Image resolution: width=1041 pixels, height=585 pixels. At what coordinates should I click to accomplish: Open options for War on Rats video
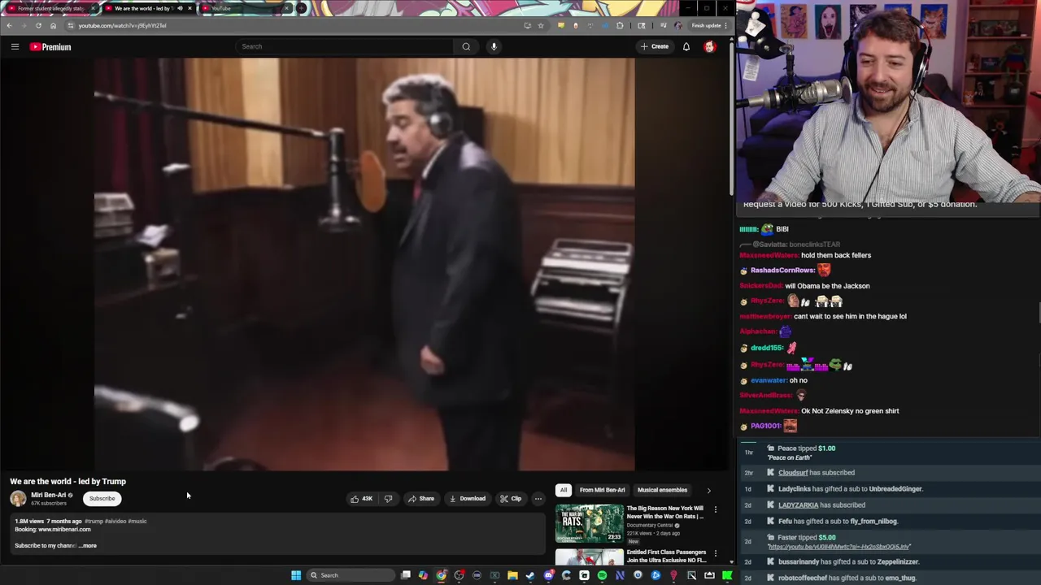click(x=716, y=509)
